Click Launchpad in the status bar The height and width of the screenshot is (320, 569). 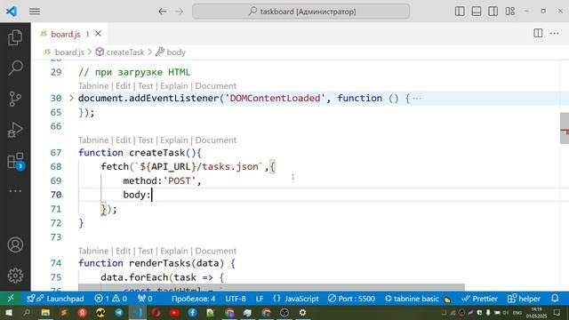(55, 299)
